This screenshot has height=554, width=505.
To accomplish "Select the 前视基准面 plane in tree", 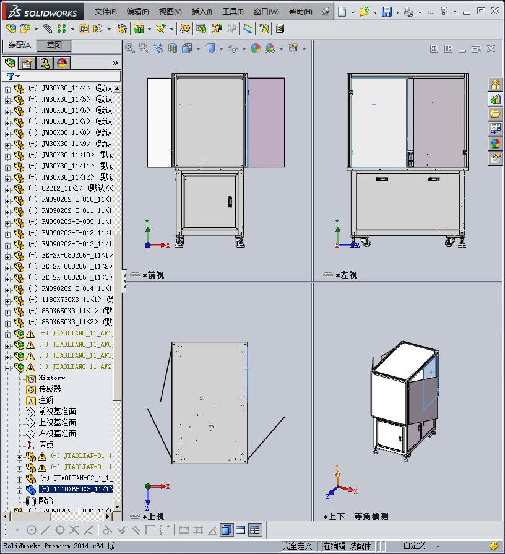I will click(57, 411).
